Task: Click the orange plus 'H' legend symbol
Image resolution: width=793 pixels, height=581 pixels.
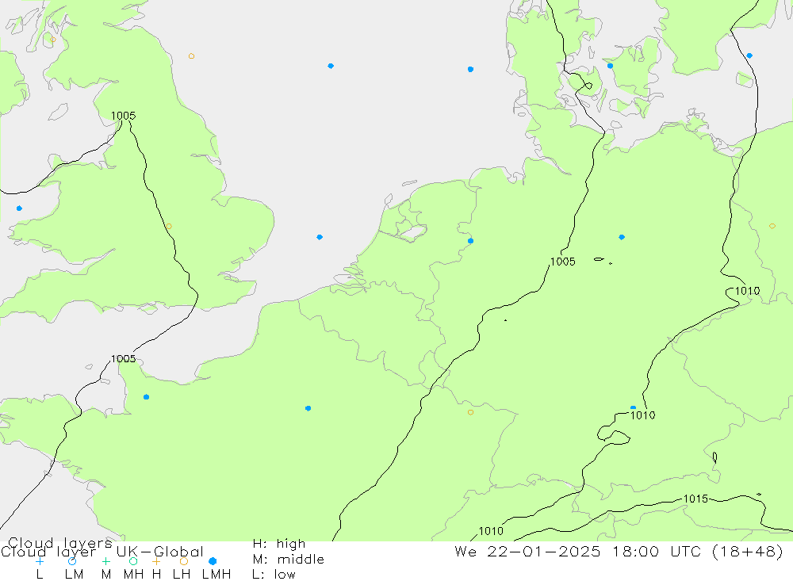Action: point(156,561)
